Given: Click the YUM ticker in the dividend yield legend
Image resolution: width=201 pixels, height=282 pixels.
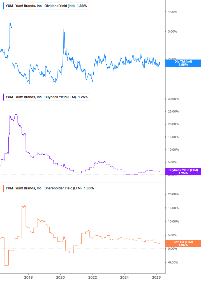Looking at the screenshot, I should pyautogui.click(x=9, y=6).
